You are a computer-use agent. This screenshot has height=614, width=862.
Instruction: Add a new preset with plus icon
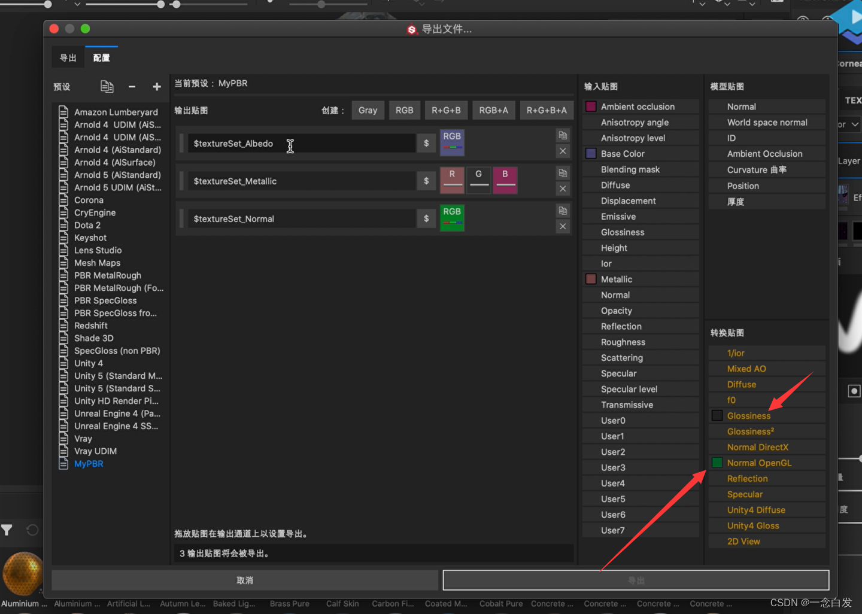(x=157, y=87)
